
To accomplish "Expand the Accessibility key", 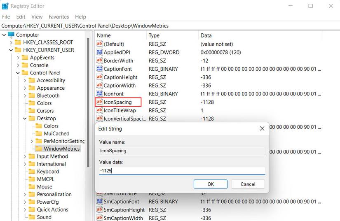I will click(x=25, y=81).
